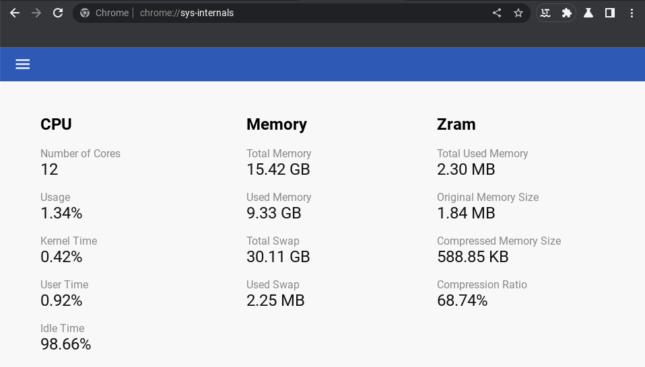Bookmark this page with star icon
Image resolution: width=645 pixels, height=367 pixels.
click(518, 13)
